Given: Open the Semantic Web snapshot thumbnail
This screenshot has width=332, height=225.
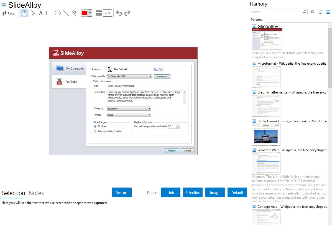Looking at the screenshot, I should [266, 163].
